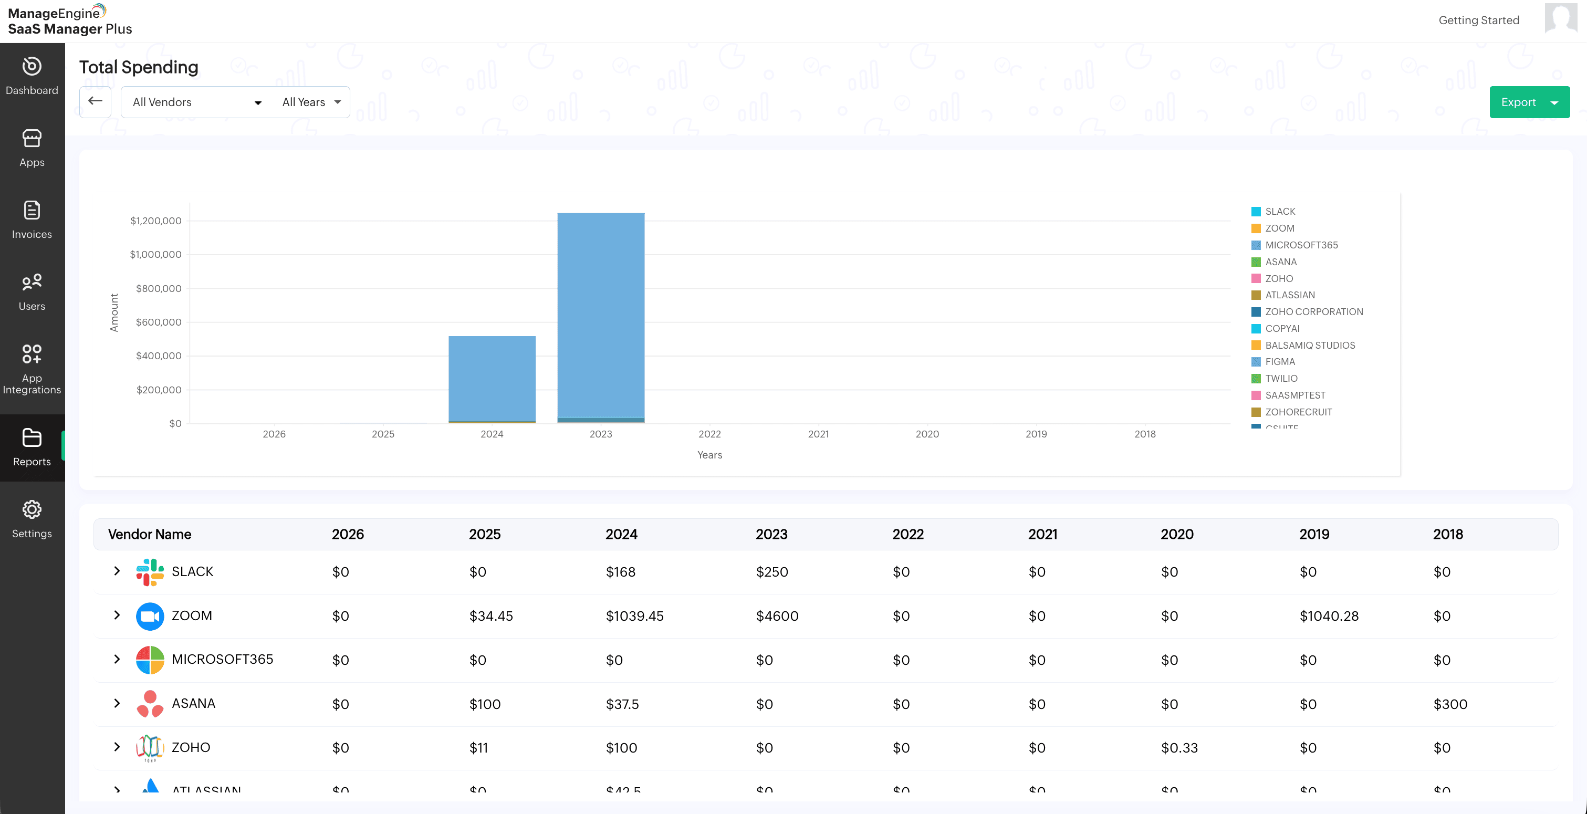Click the 2024 spending bar in chart
Viewport: 1587px width, 814px height.
[492, 379]
